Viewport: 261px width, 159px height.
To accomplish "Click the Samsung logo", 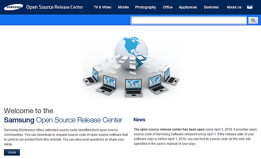I will click(x=13, y=7).
